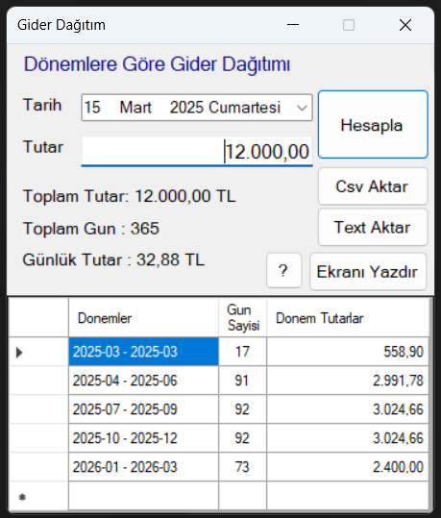Image resolution: width=441 pixels, height=518 pixels.
Task: Select the amount cell 558,90
Action: click(348, 352)
